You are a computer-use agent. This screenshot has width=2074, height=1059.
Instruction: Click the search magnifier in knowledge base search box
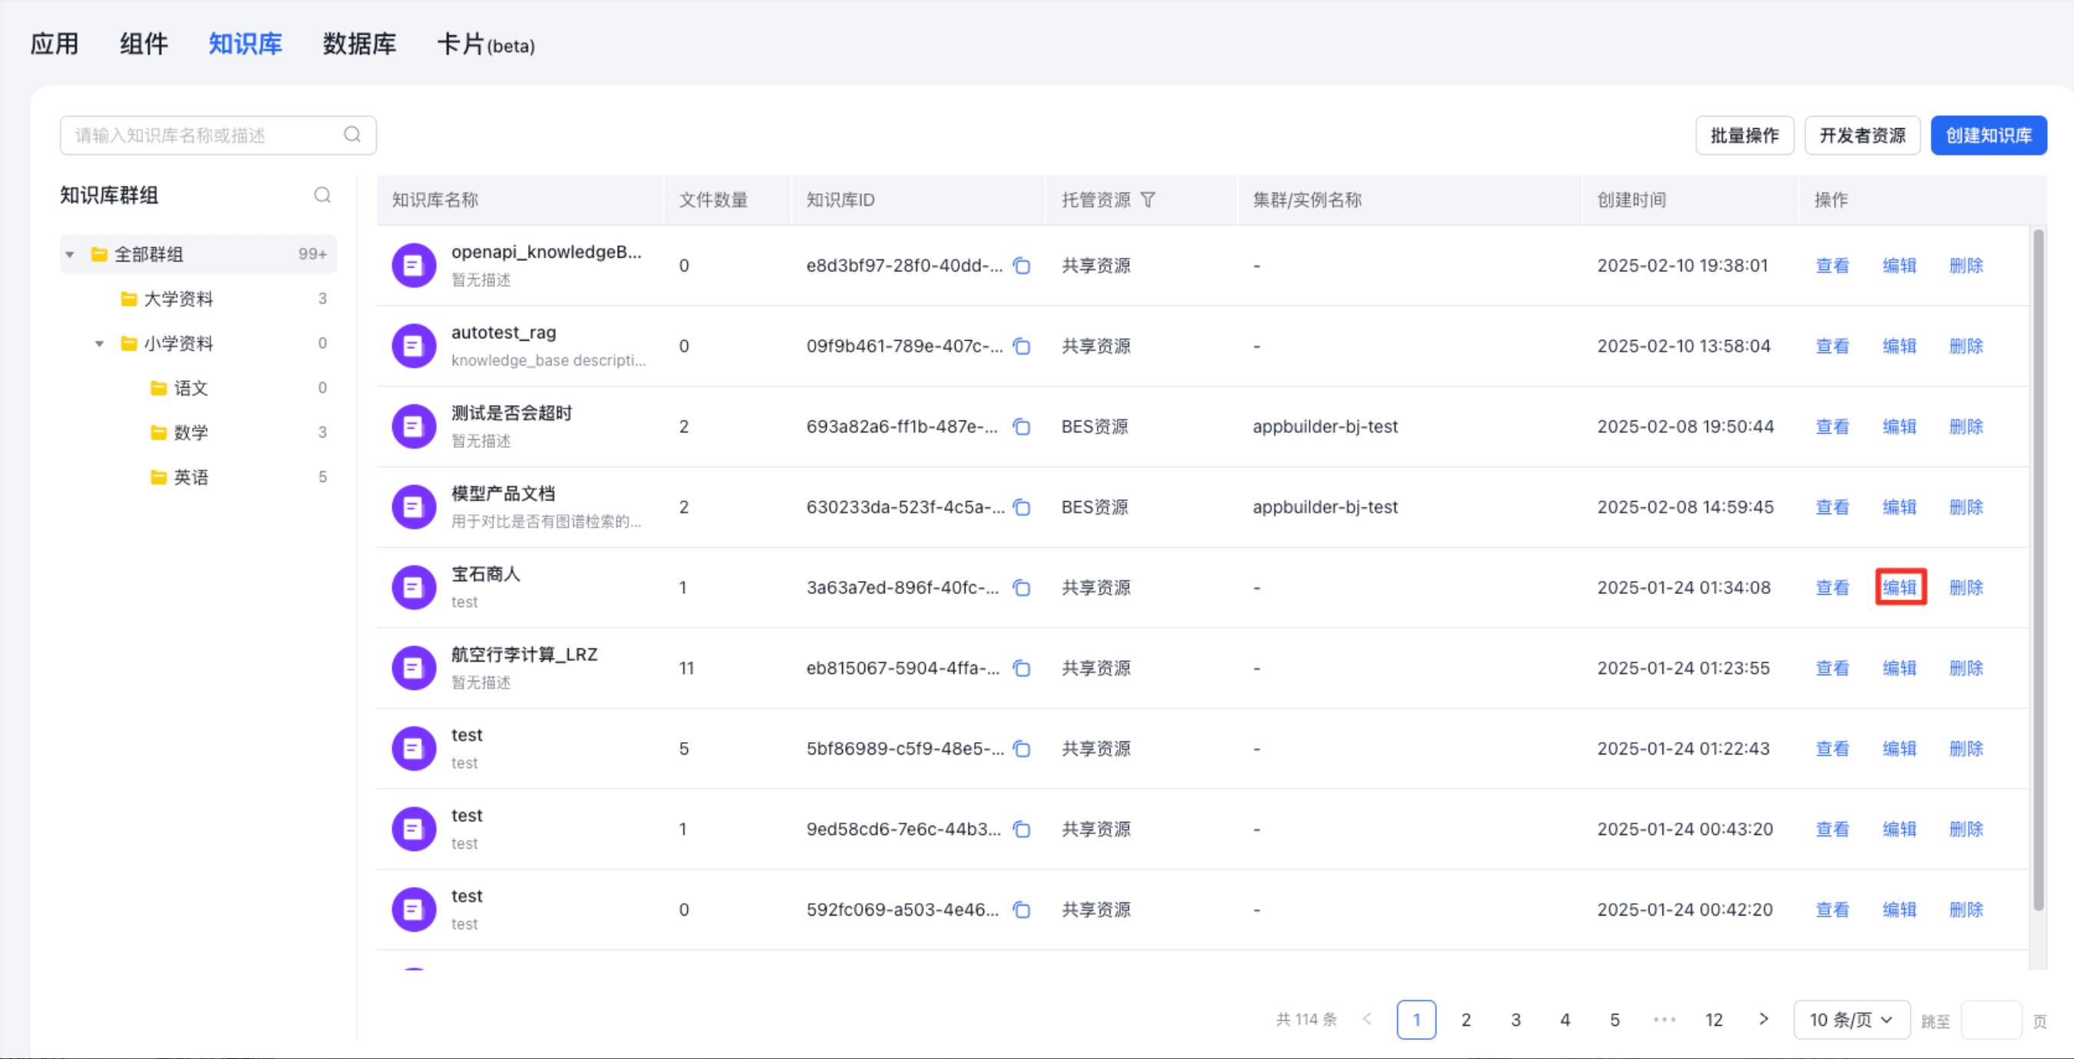click(352, 134)
